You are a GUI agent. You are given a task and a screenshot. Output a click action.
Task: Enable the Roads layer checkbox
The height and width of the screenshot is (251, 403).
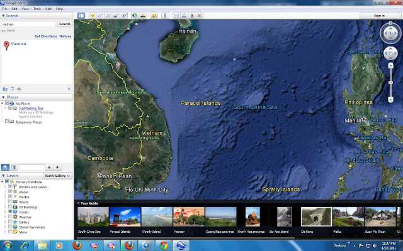click(x=10, y=201)
